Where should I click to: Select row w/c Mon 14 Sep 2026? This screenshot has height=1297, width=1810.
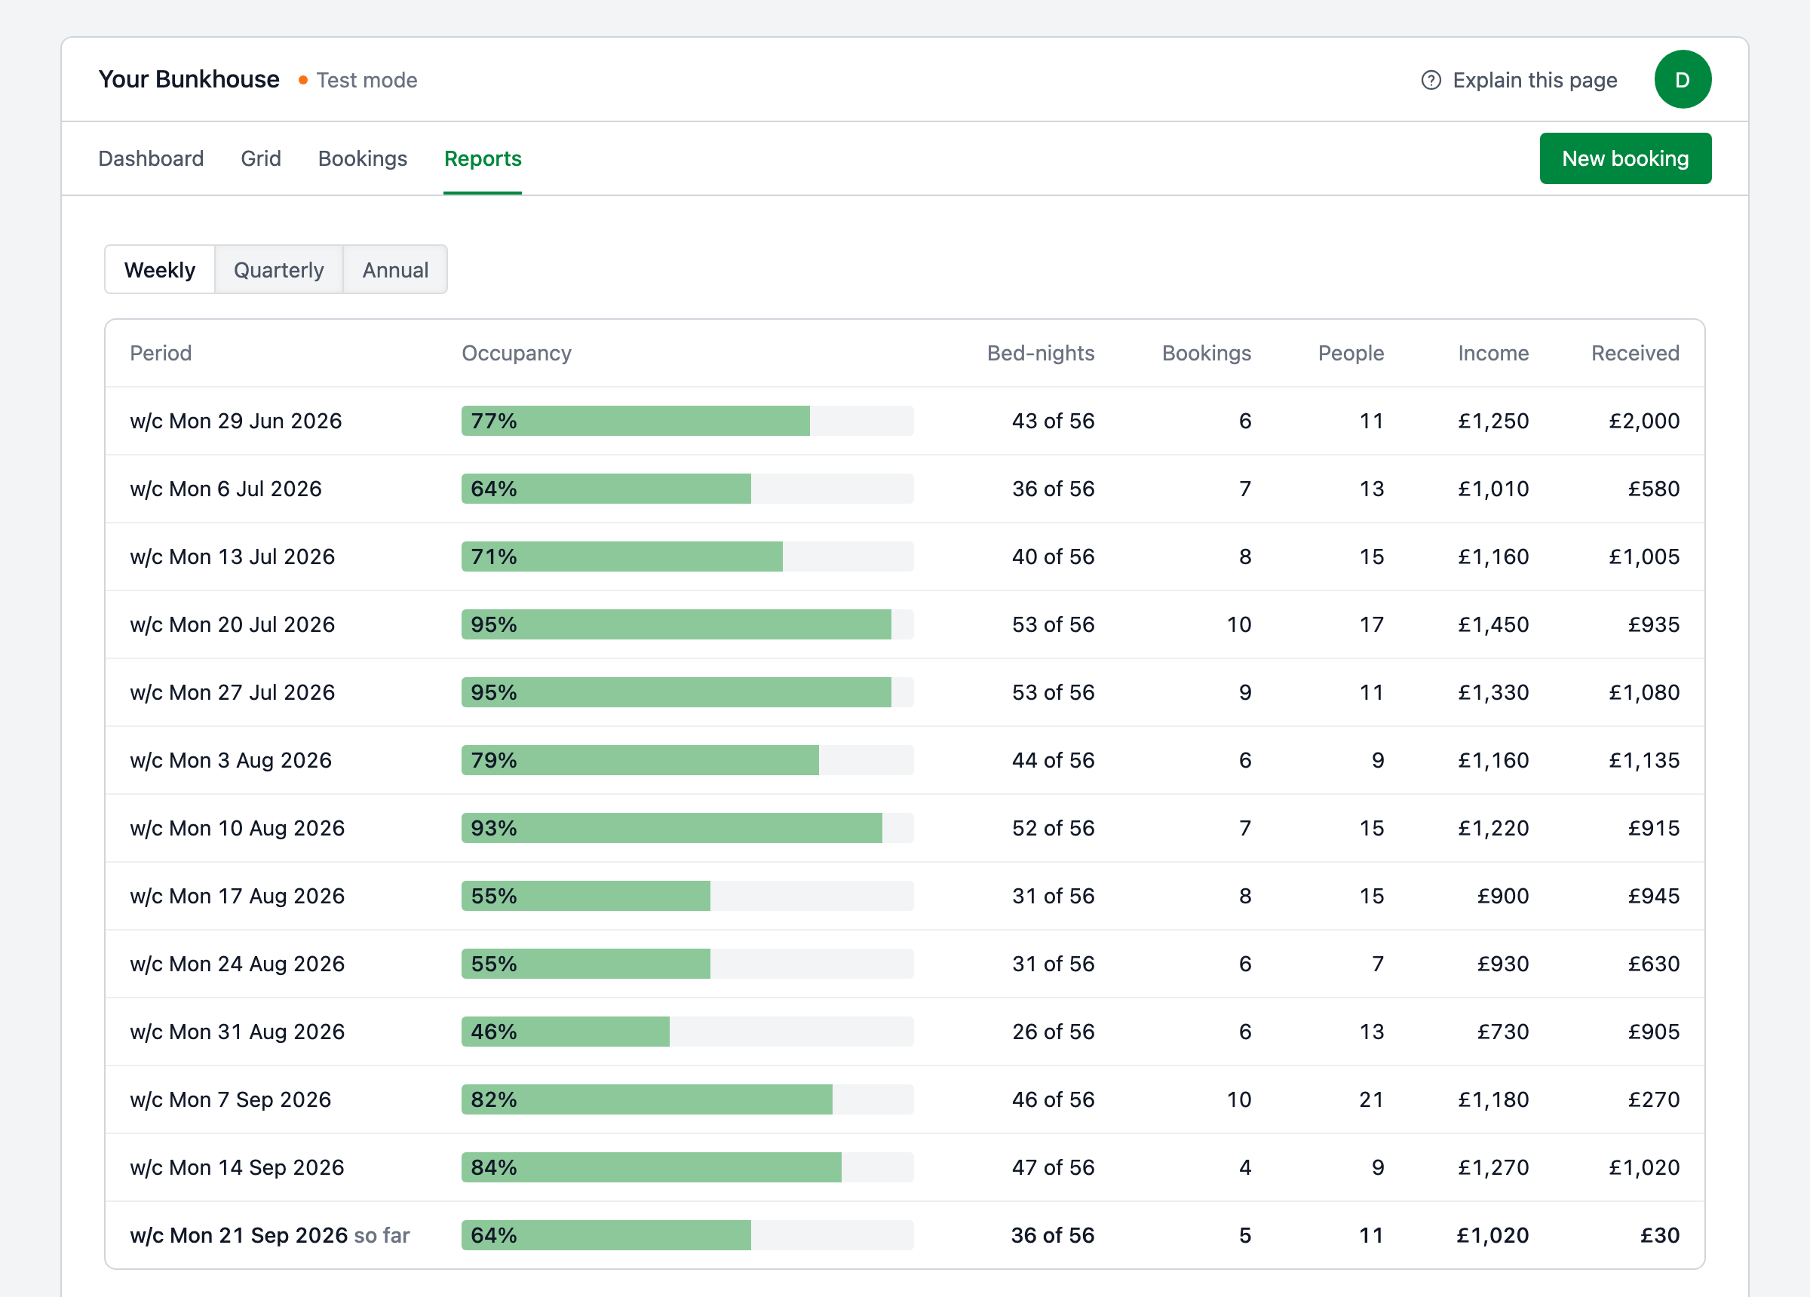(904, 1167)
